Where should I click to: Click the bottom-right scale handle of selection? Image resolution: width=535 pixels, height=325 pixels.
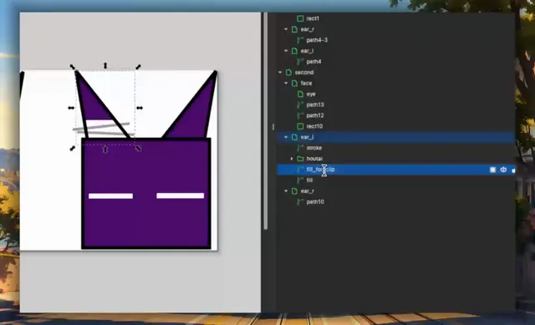click(x=138, y=149)
